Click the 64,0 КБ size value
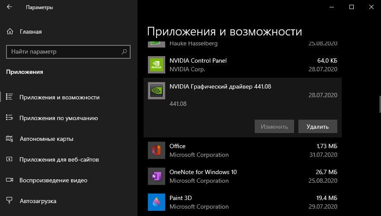The height and width of the screenshot is (216, 381). point(327,60)
